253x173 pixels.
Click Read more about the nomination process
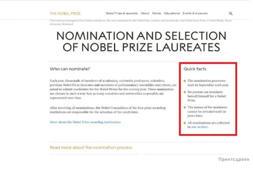point(91,147)
